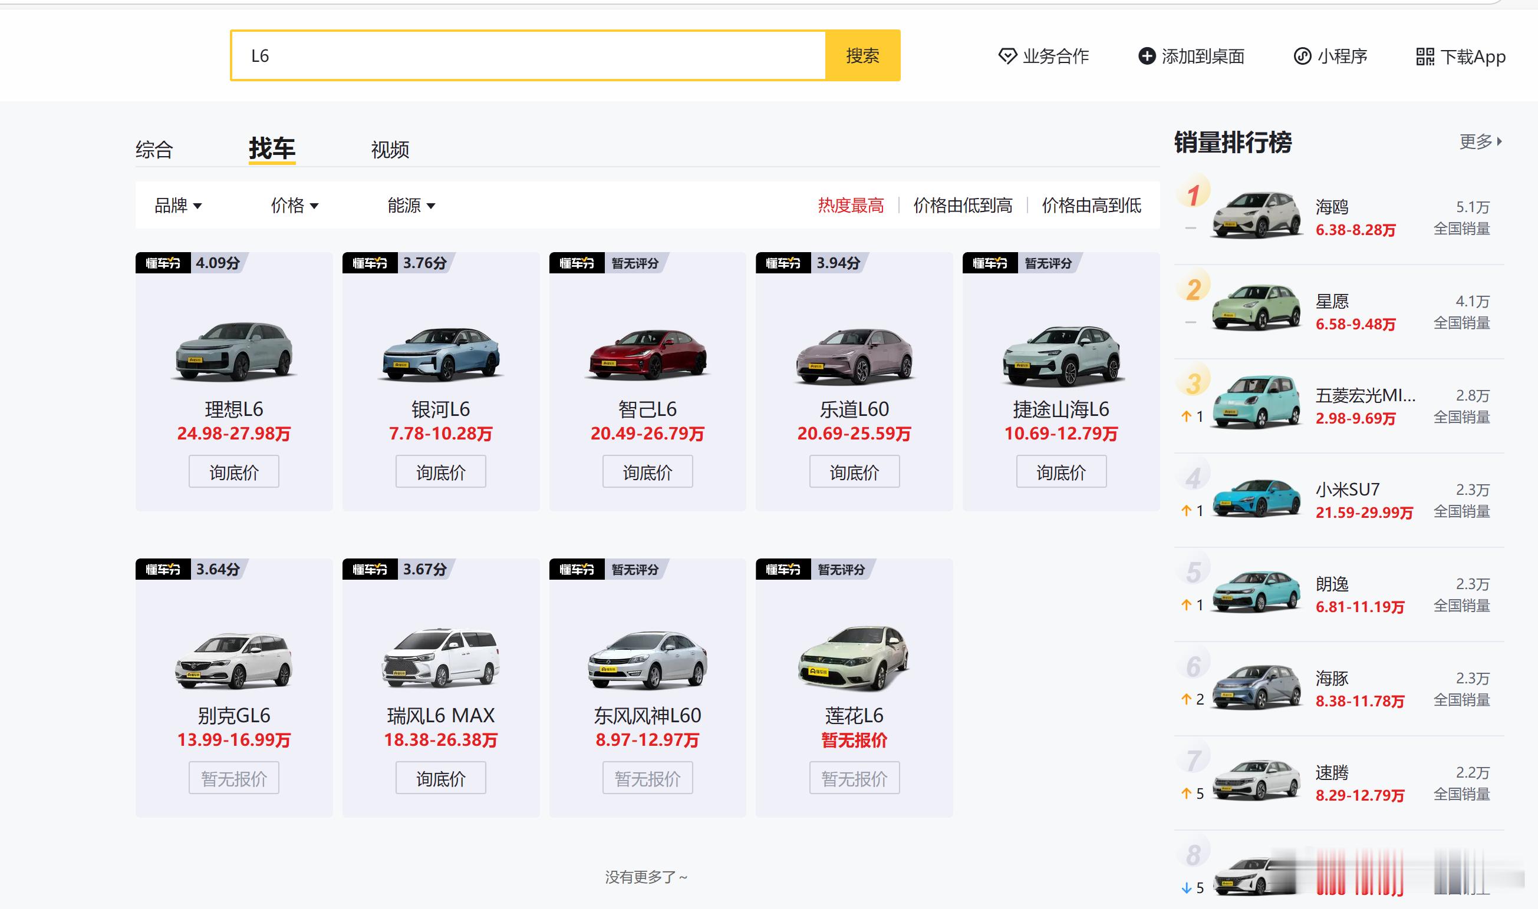Click 询底价 for 捷途山海L6

pyautogui.click(x=1061, y=472)
